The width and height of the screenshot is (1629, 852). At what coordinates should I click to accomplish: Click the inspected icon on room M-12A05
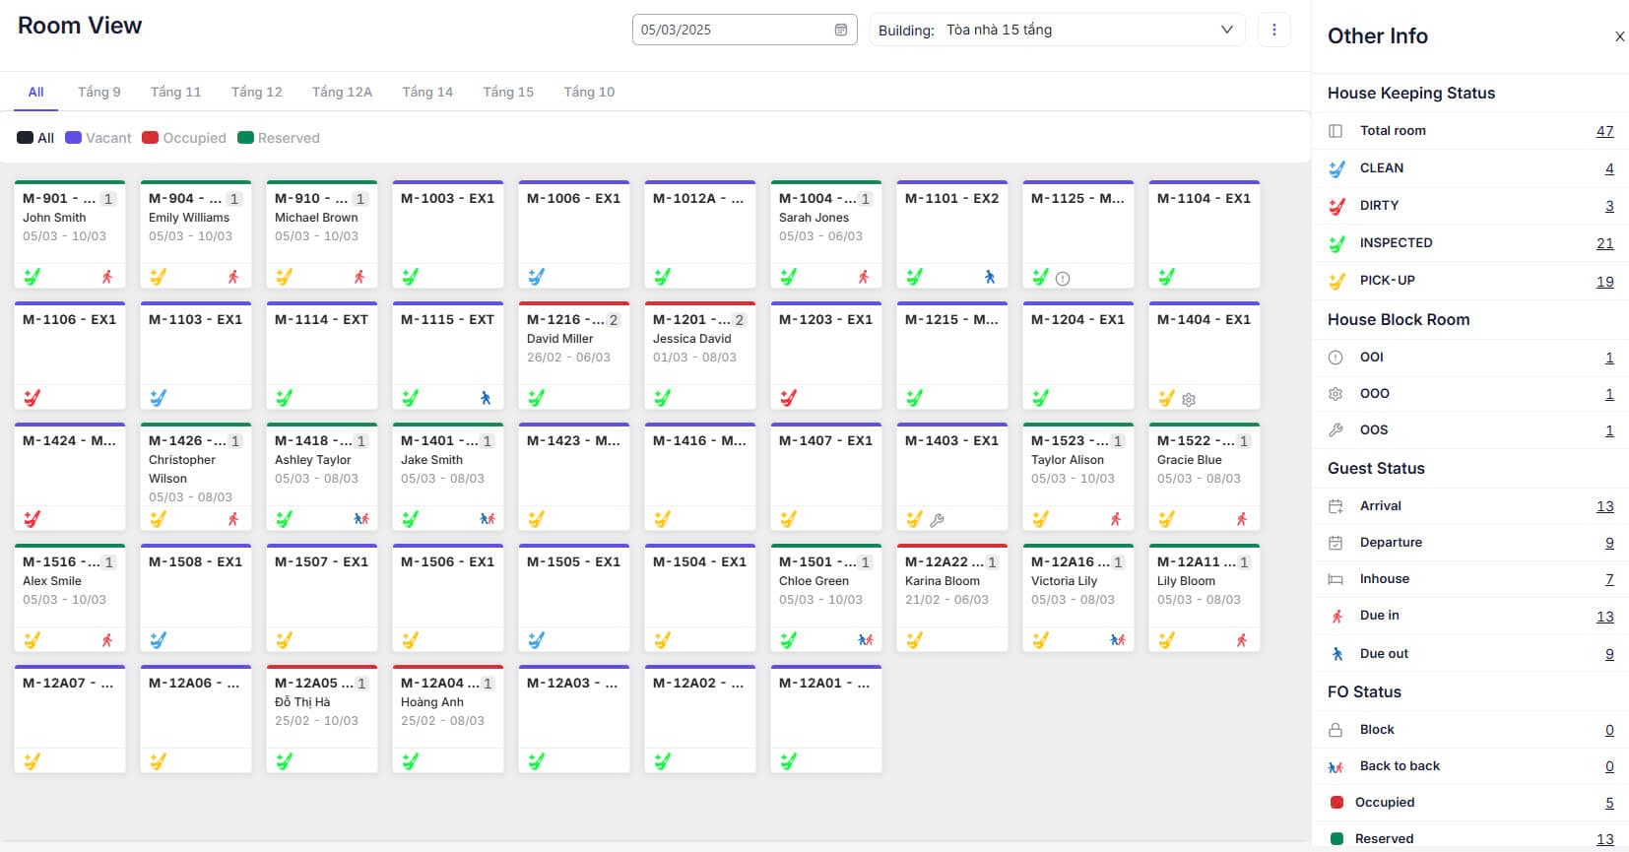(284, 761)
